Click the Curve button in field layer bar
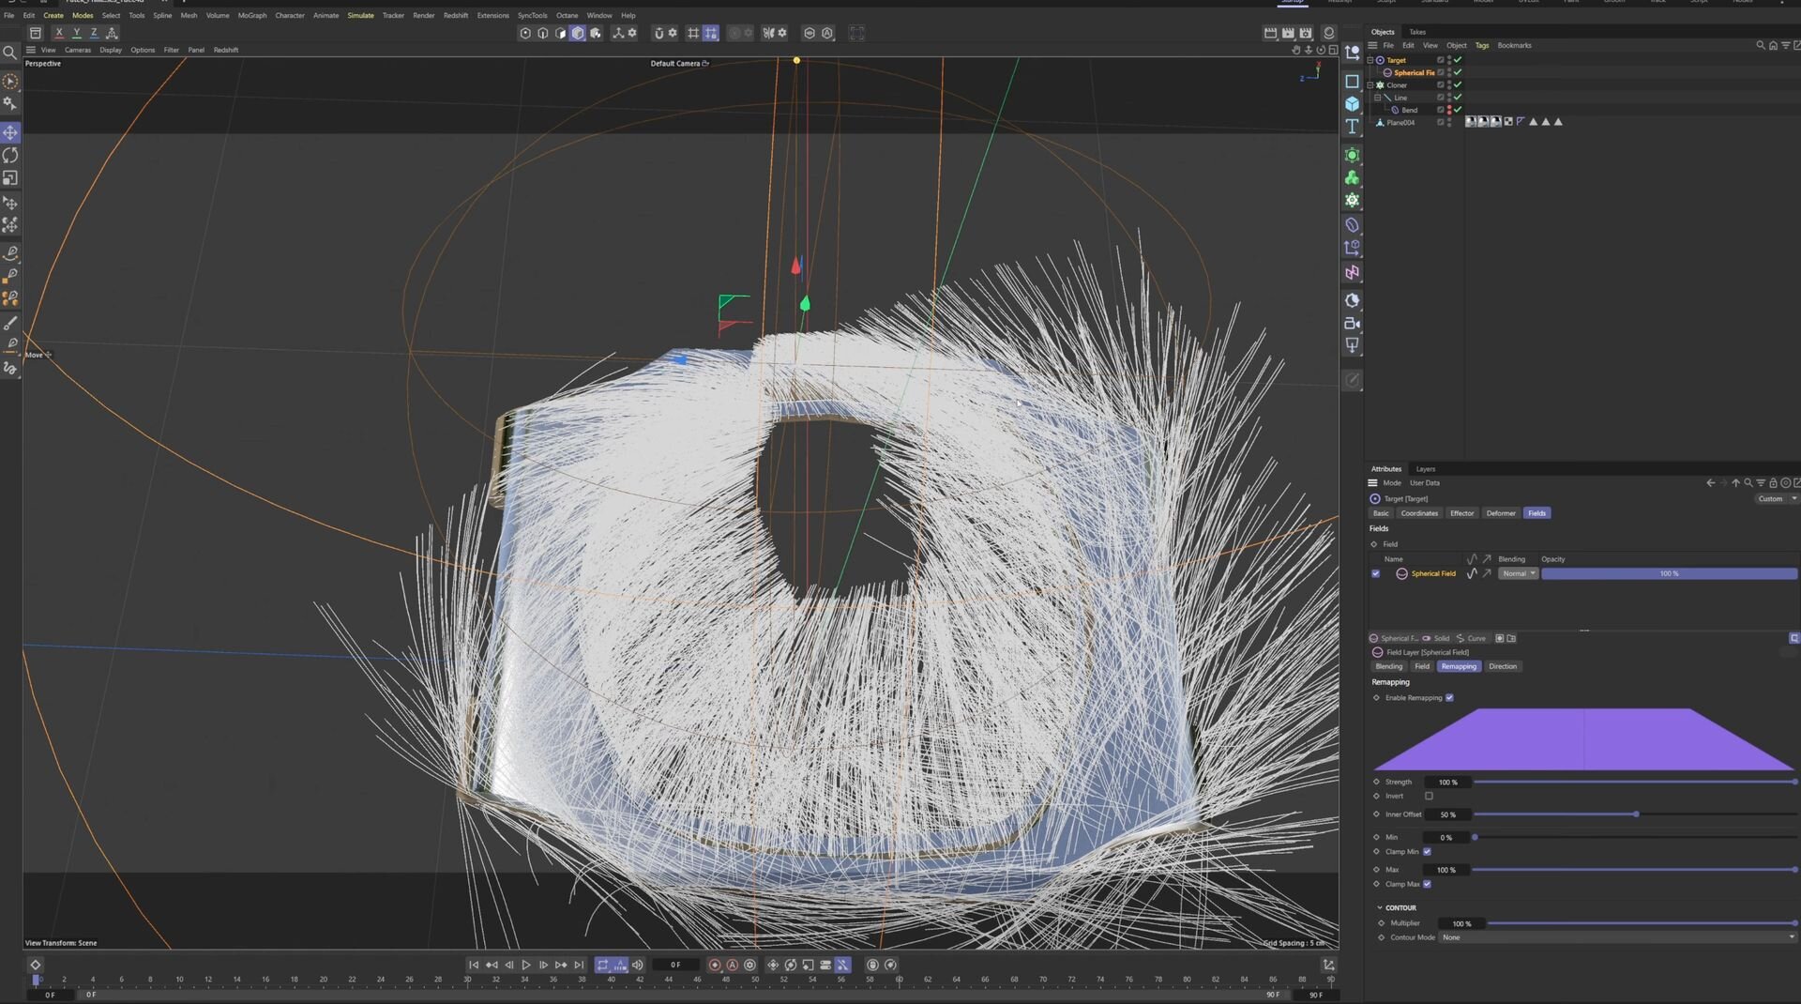 tap(1471, 638)
